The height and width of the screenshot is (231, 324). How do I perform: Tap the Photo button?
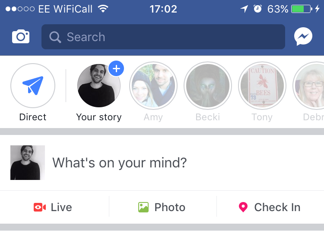pos(162,207)
